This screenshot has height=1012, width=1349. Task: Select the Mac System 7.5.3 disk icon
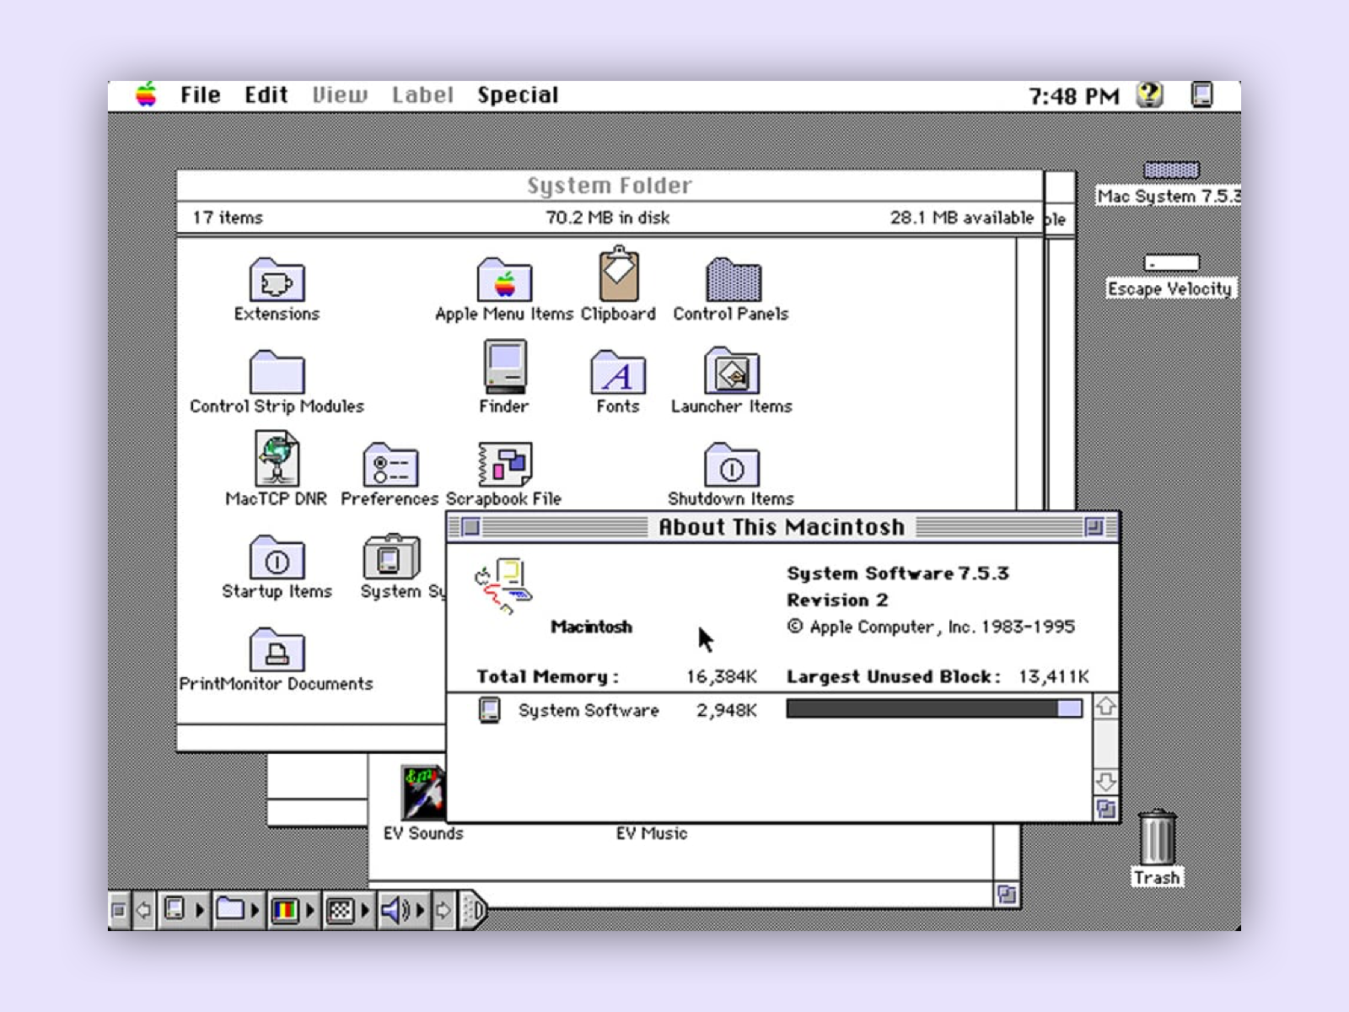click(1171, 170)
